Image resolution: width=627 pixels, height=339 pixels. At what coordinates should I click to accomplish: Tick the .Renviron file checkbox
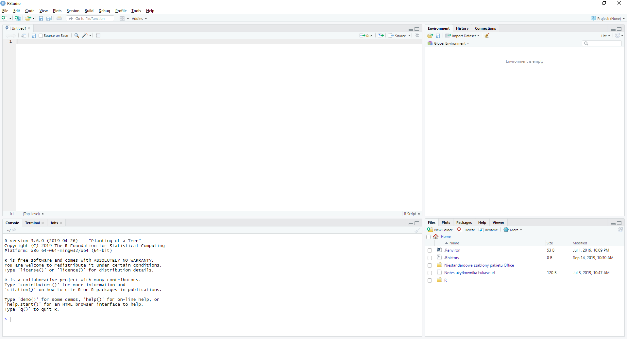(x=430, y=251)
